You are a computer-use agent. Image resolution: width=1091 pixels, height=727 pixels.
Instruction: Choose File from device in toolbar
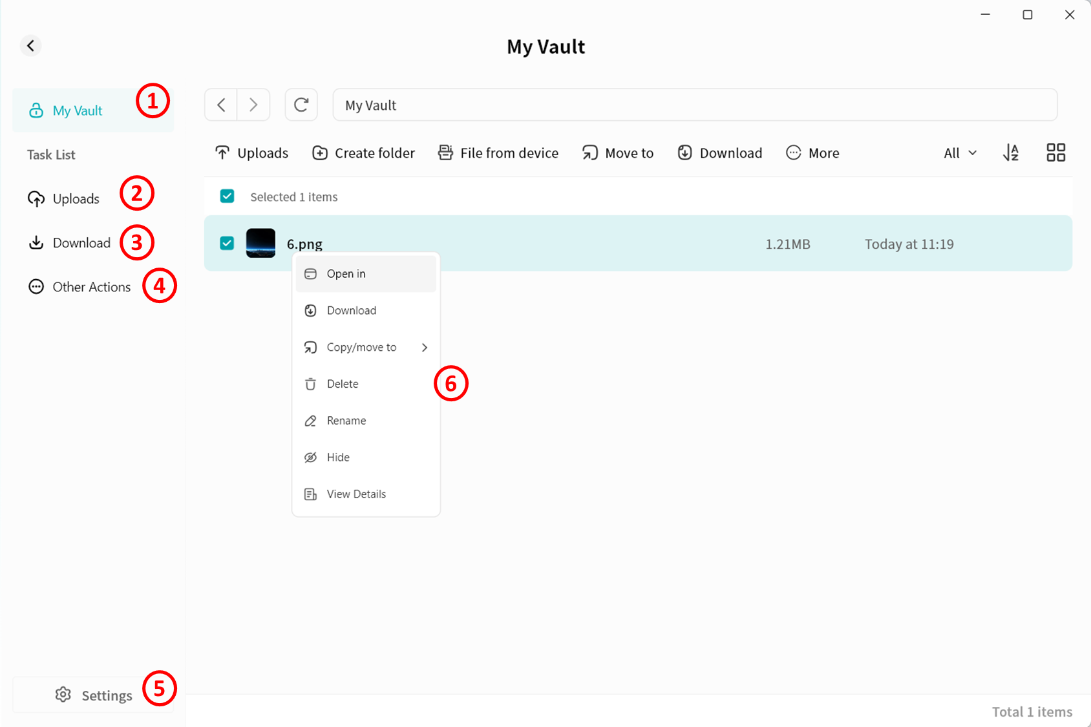click(498, 153)
